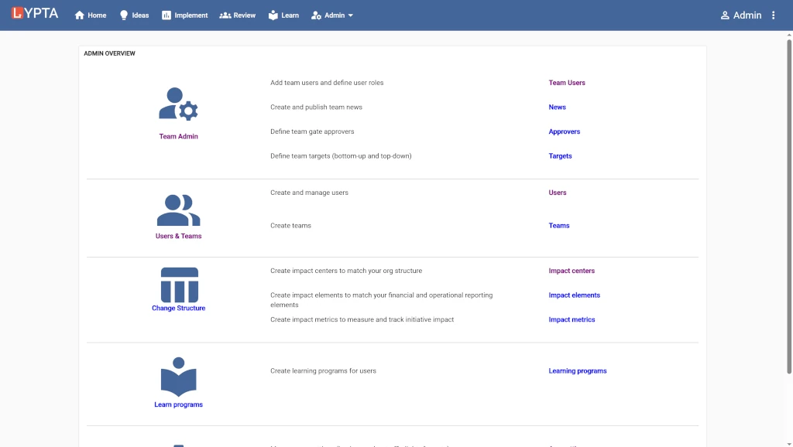Image resolution: width=793 pixels, height=447 pixels.
Task: Click text 'Create impact centers to match your org structure'
Action: (x=346, y=271)
